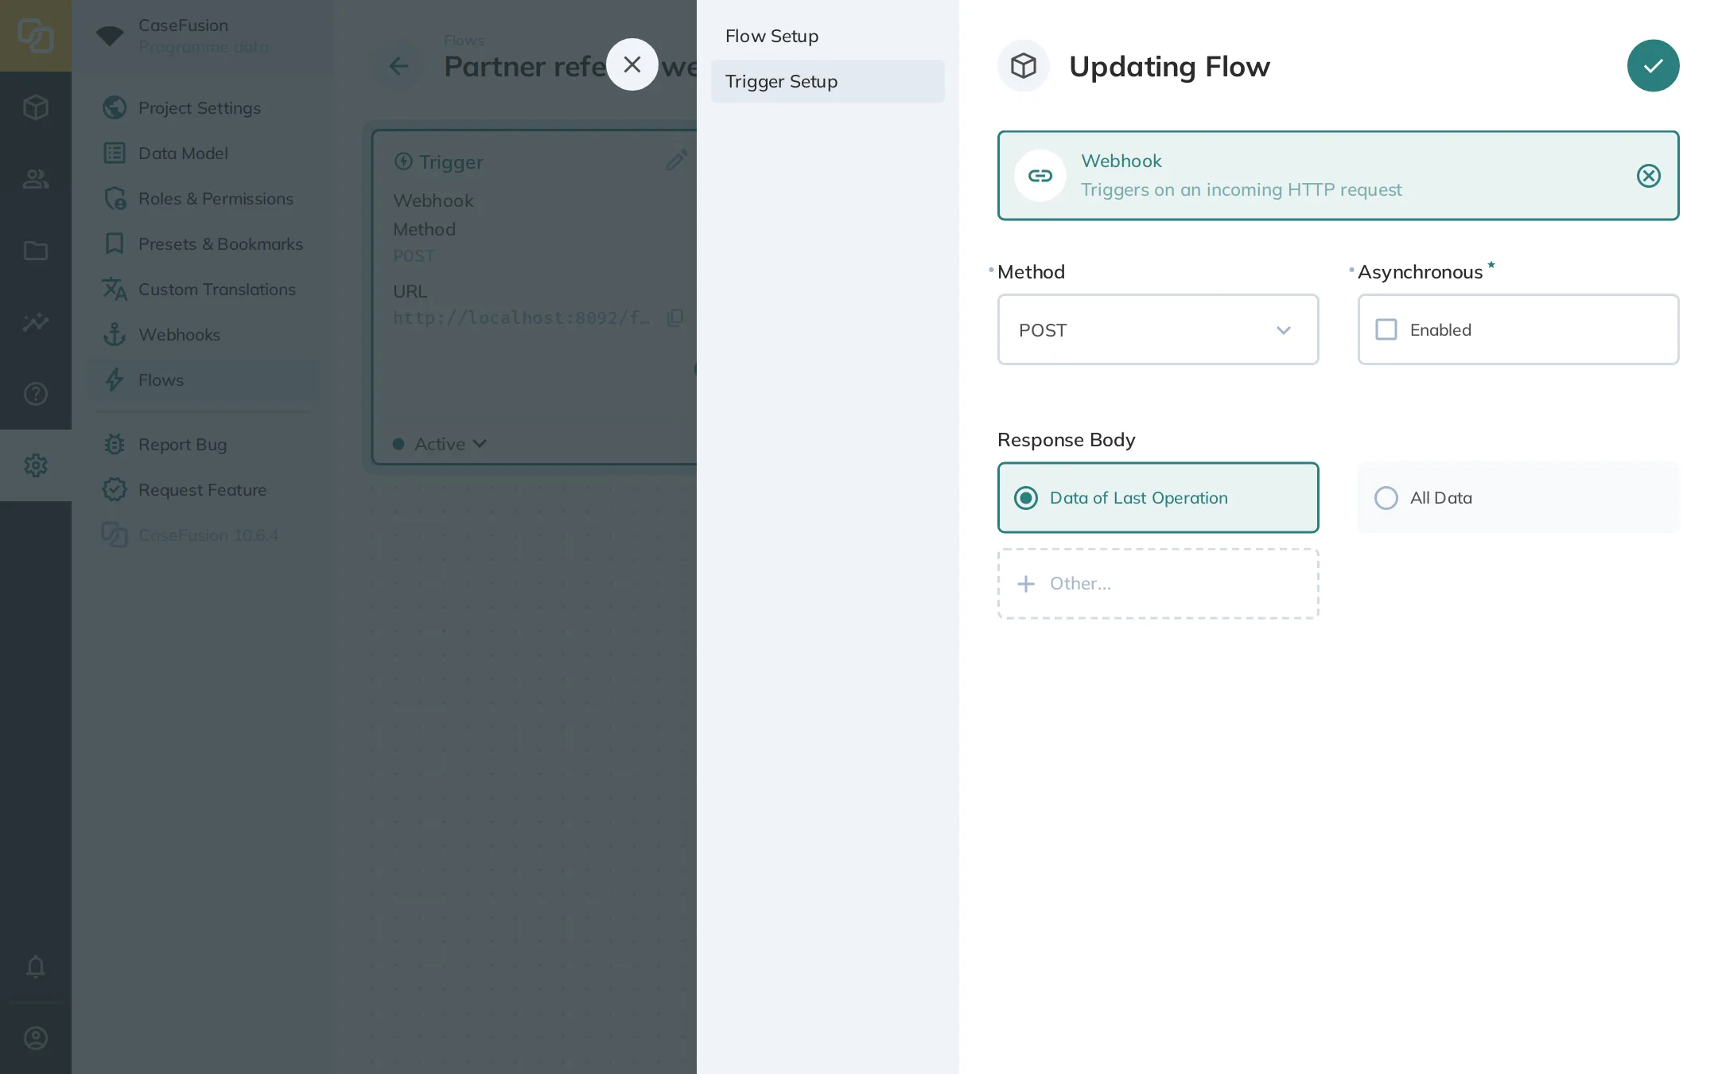The width and height of the screenshot is (1718, 1074).
Task: Click the CaseFusion project name
Action: (183, 25)
